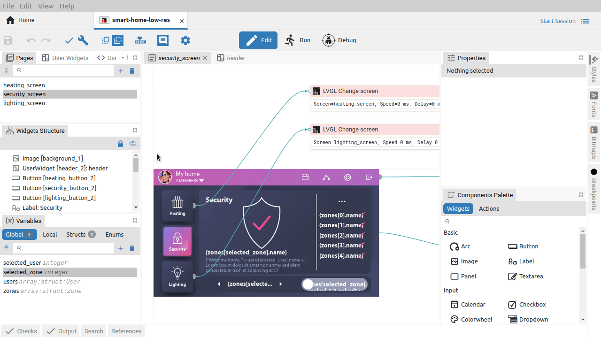Open the Actions palette tab

coord(489,209)
